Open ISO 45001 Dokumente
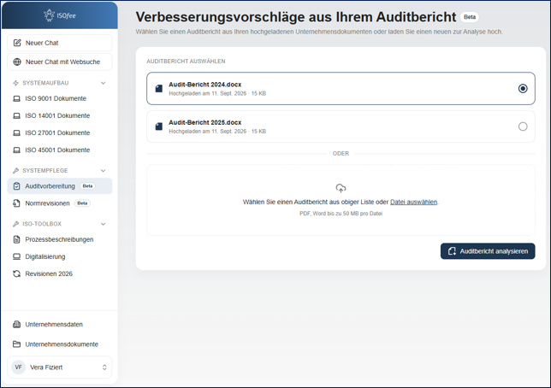This screenshot has height=388, width=551. (x=60, y=150)
